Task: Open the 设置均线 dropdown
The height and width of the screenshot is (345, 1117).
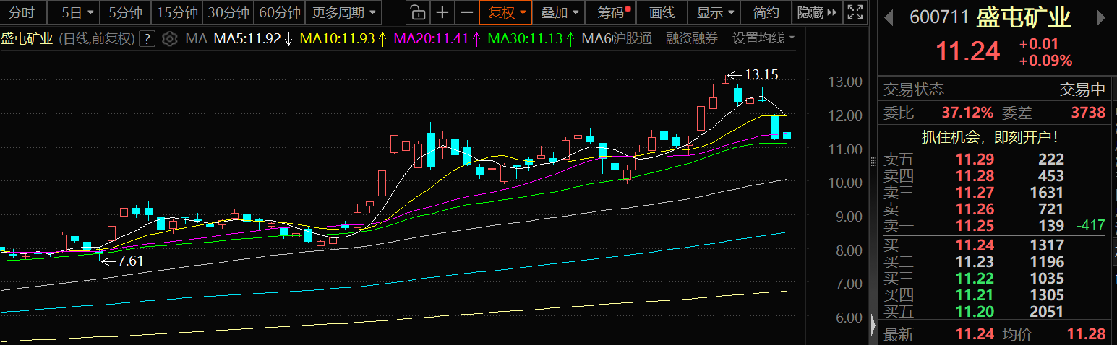Action: (x=763, y=38)
